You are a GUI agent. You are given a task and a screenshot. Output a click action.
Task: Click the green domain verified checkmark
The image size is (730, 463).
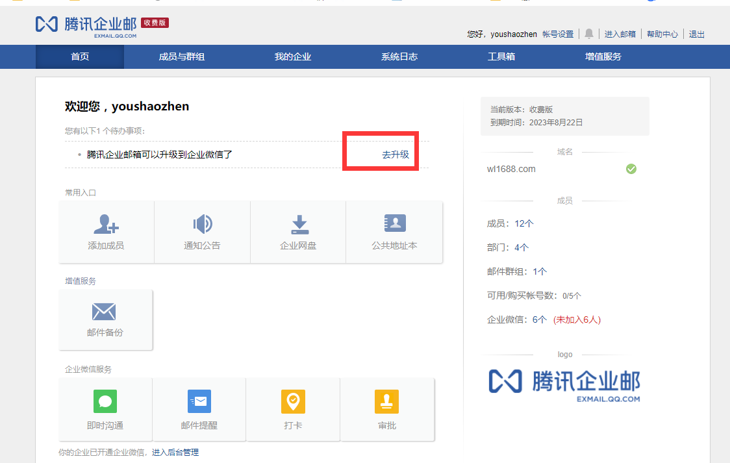pyautogui.click(x=631, y=169)
